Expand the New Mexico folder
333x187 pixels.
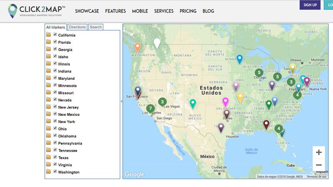pos(48,114)
